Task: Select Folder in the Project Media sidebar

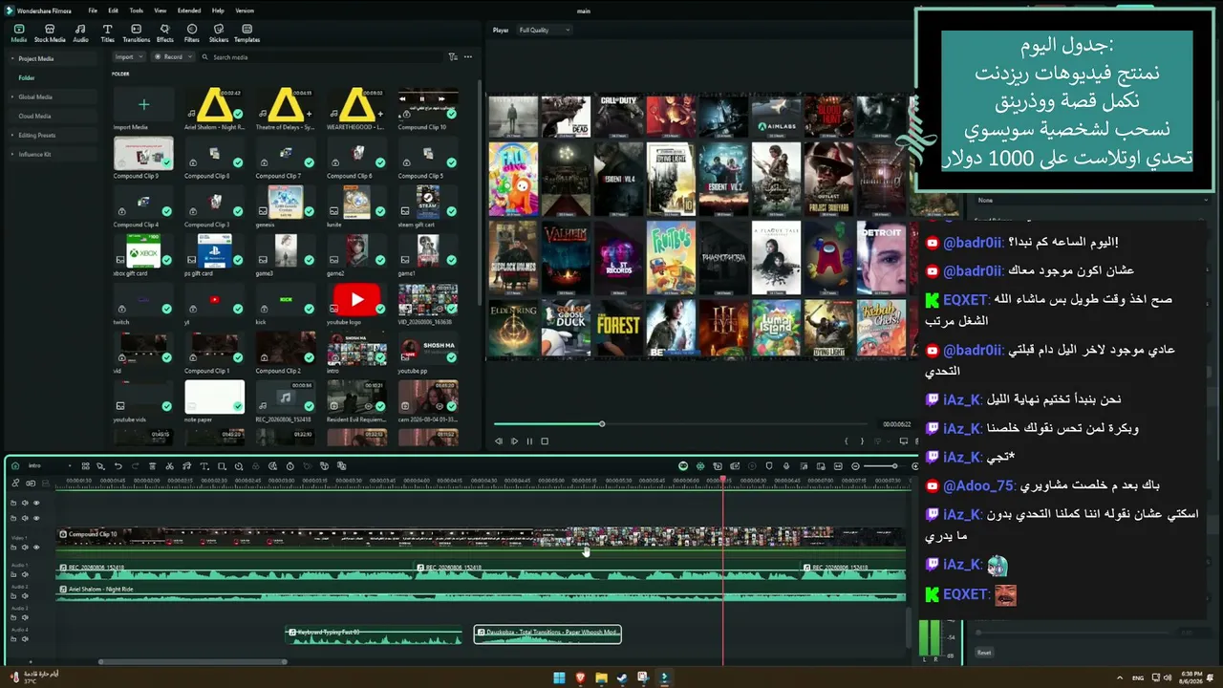Action: click(x=27, y=77)
